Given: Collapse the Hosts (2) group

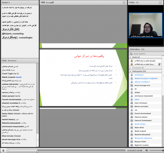Looking at the screenshot, I should pos(130,57).
